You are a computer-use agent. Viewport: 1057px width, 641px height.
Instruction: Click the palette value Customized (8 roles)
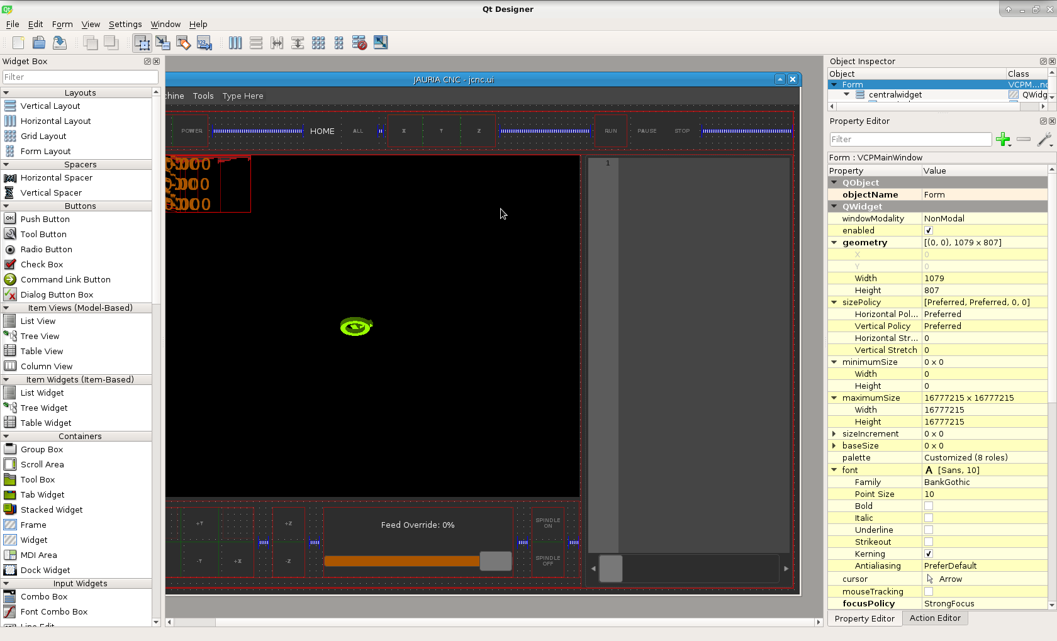[x=985, y=458]
